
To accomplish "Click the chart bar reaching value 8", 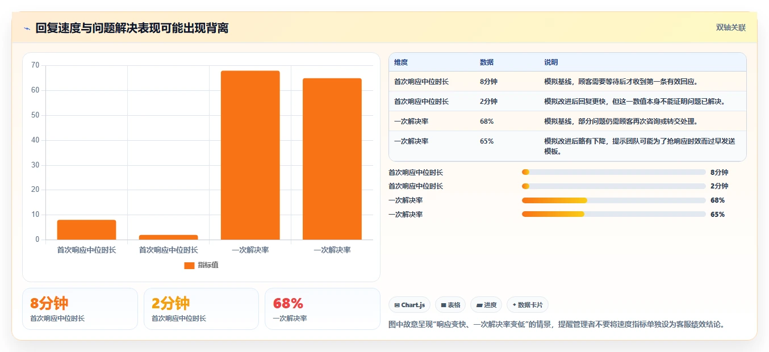I will pos(86,229).
